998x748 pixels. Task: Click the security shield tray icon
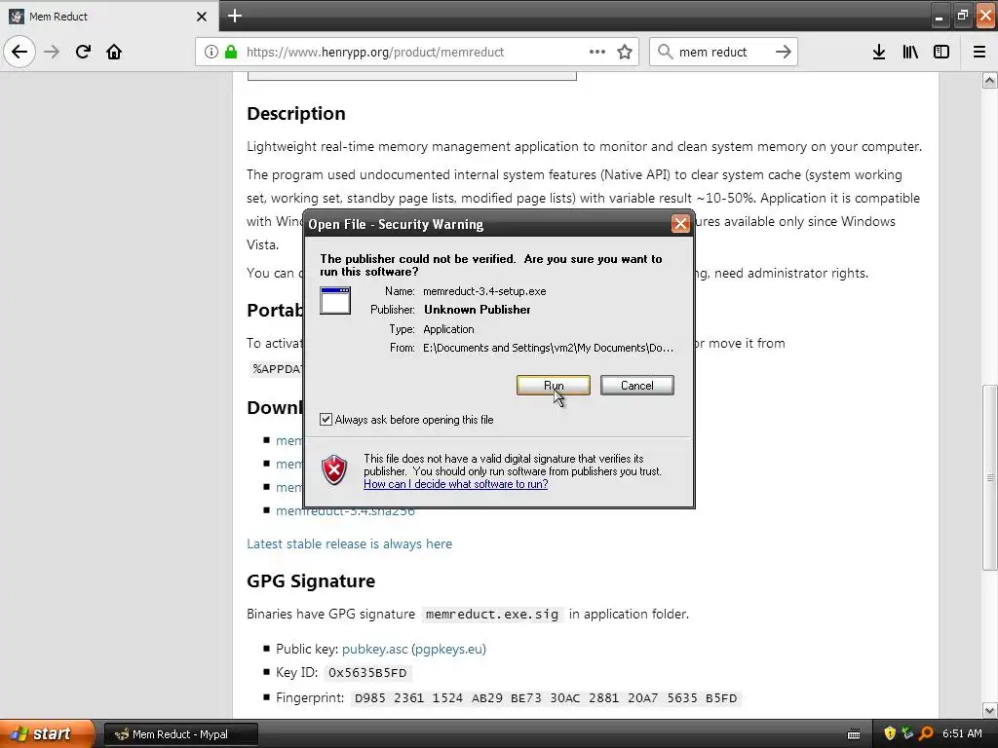pyautogui.click(x=890, y=733)
